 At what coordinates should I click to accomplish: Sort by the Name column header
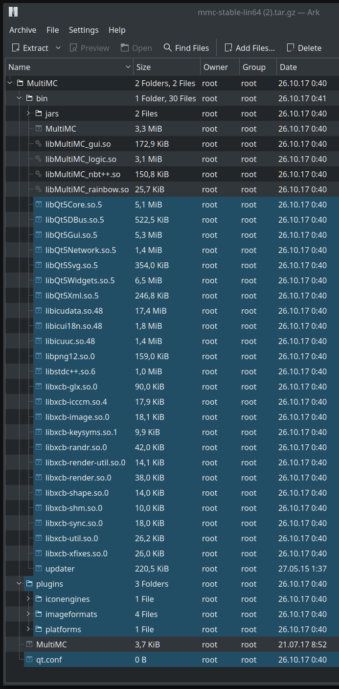point(69,67)
